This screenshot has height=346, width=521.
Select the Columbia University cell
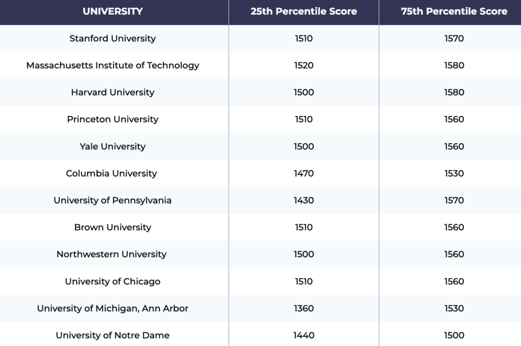point(111,173)
